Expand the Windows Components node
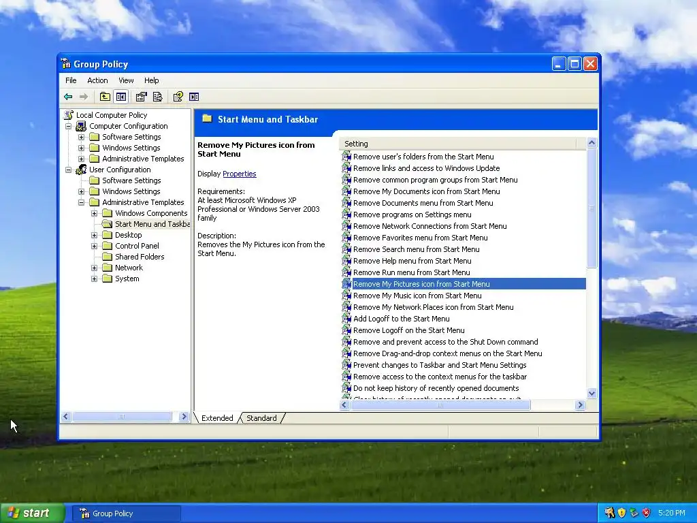Image resolution: width=697 pixels, height=523 pixels. click(94, 213)
